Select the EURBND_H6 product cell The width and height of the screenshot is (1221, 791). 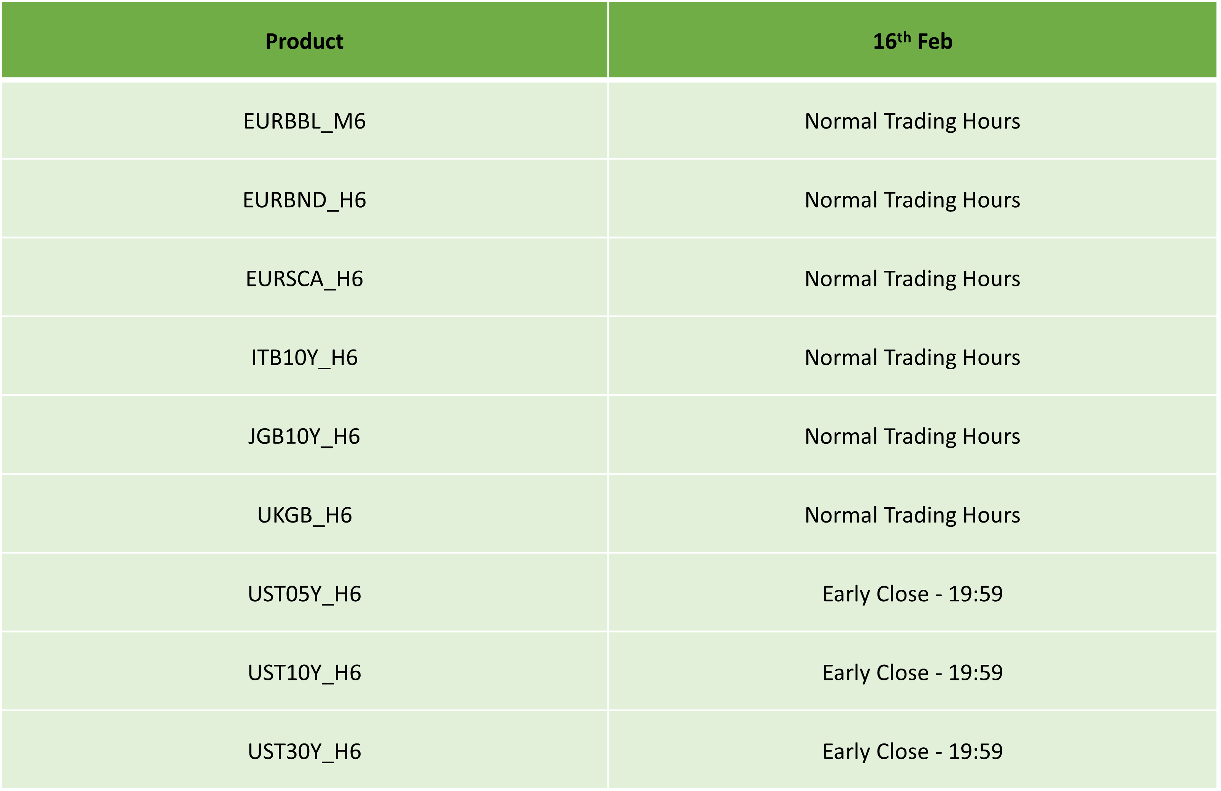pyautogui.click(x=304, y=200)
